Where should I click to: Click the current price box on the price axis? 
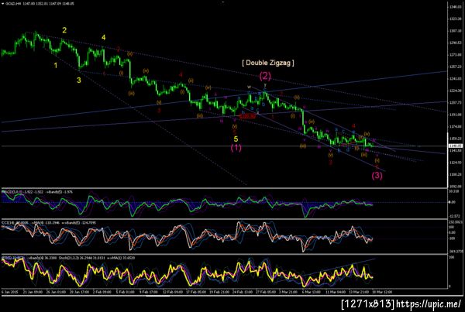click(456, 146)
